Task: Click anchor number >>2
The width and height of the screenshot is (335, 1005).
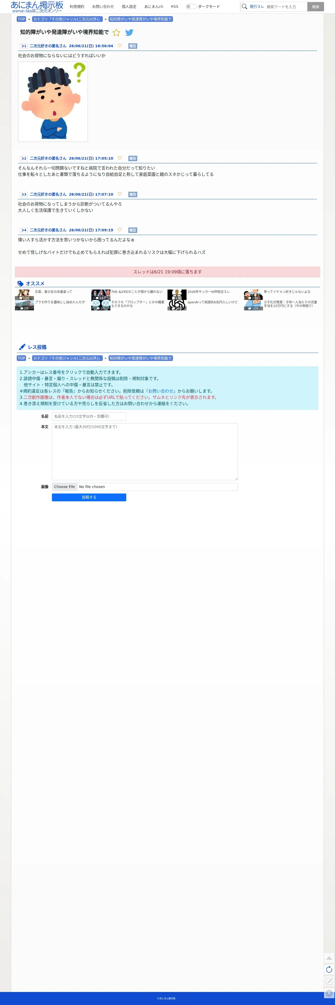Action: (x=24, y=158)
